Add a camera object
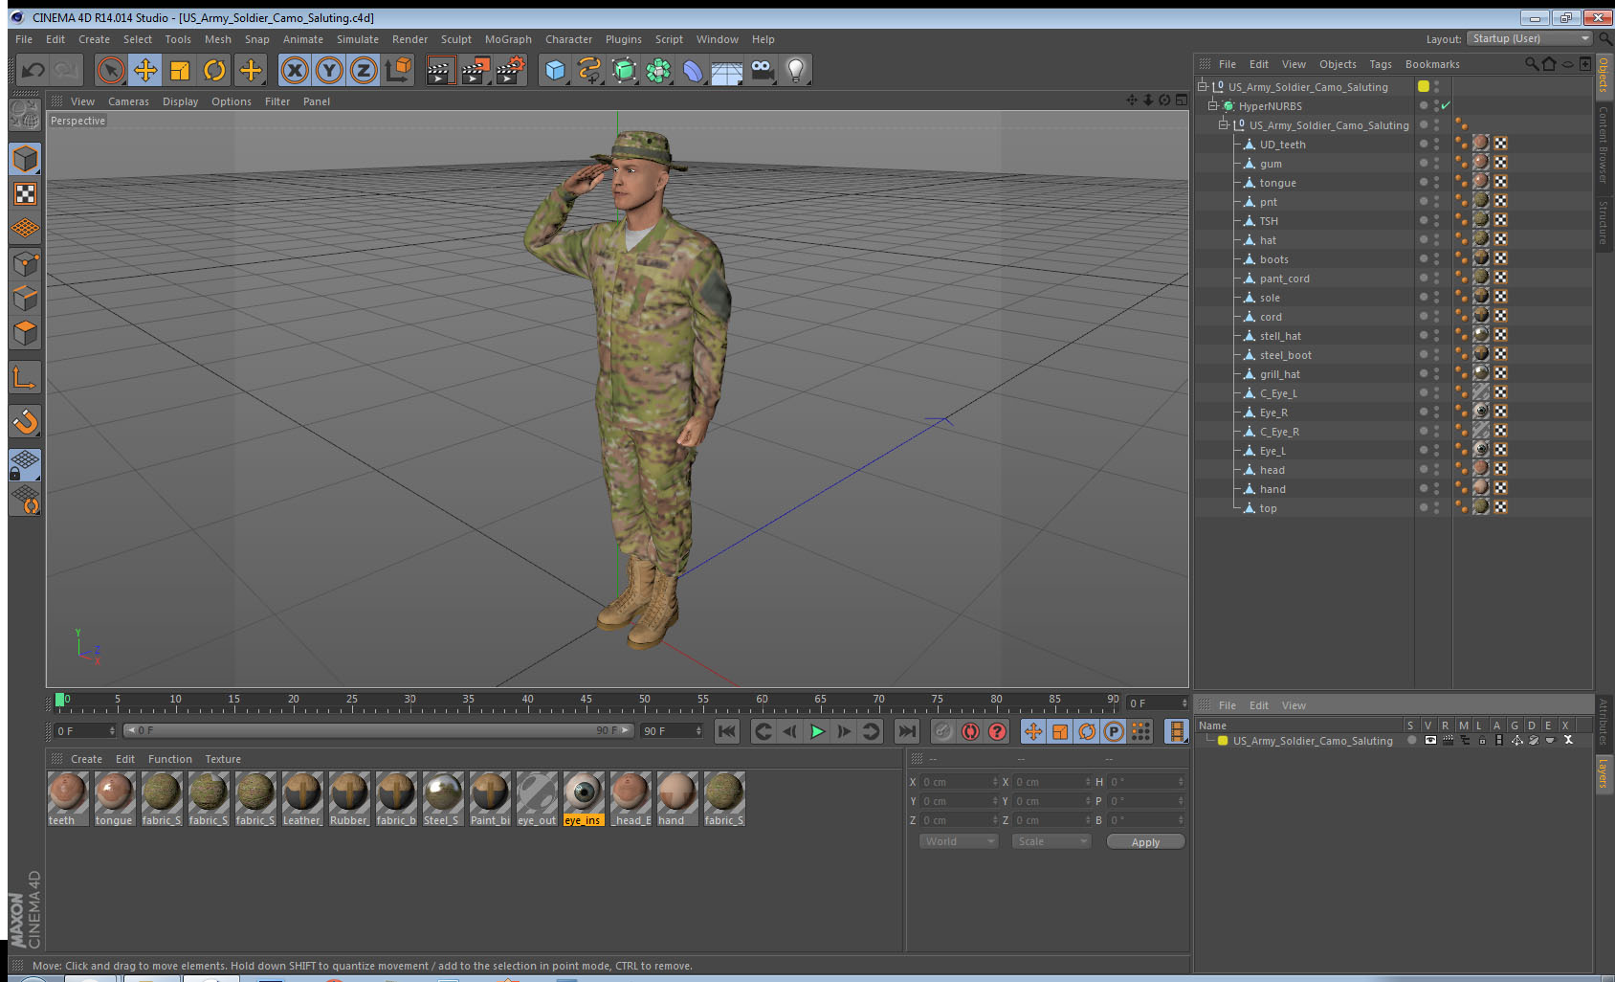This screenshot has width=1615, height=982. [762, 70]
